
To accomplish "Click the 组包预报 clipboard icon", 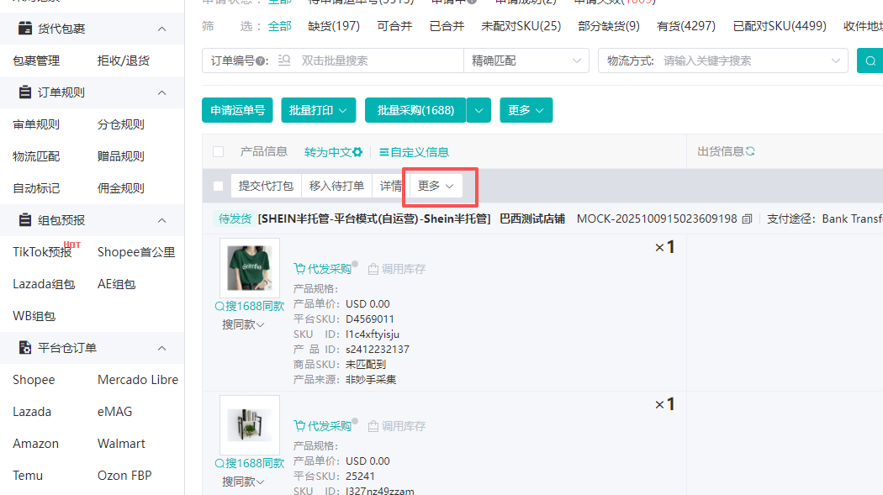I will point(24,220).
